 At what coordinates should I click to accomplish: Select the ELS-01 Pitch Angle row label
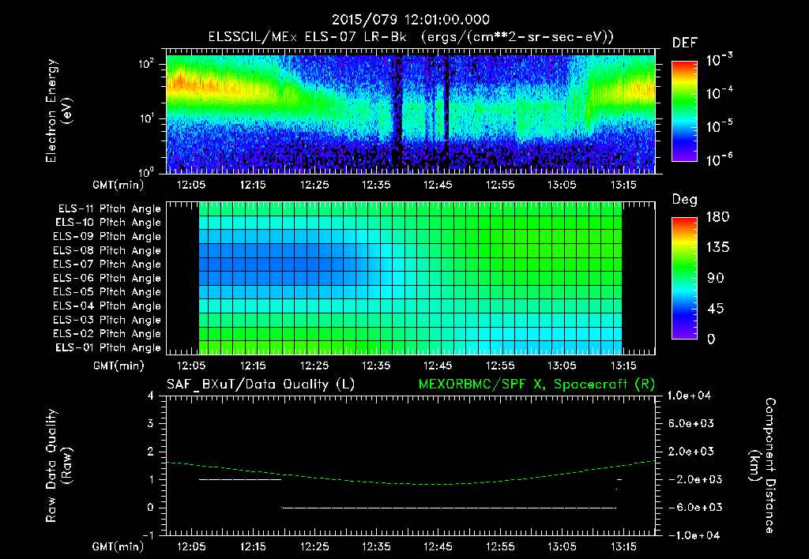click(108, 347)
